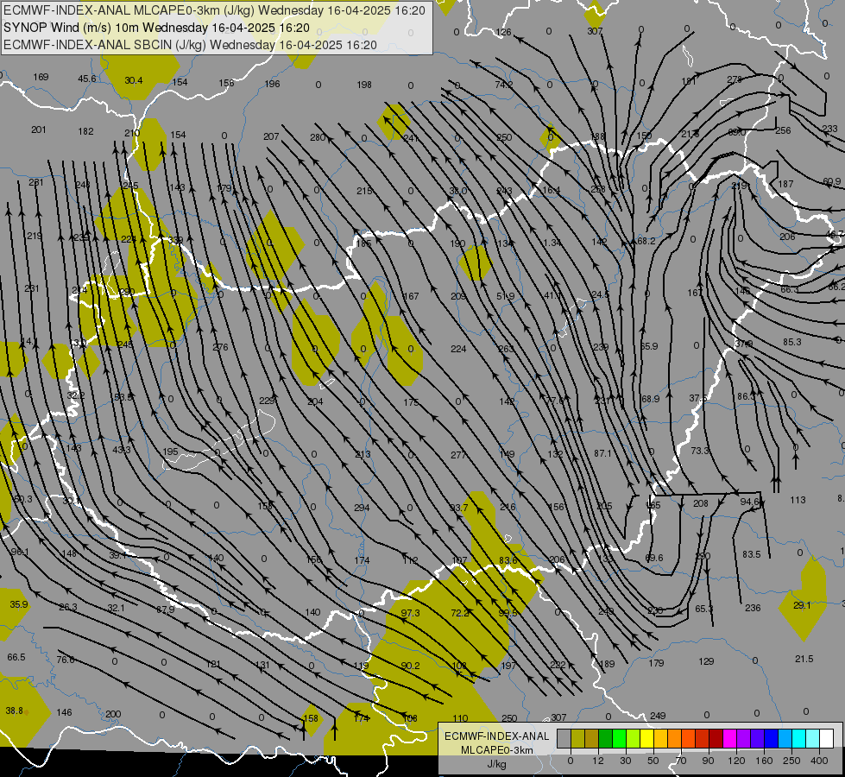The image size is (845, 777).
Task: Click the '277' value on the map
Action: click(x=458, y=455)
